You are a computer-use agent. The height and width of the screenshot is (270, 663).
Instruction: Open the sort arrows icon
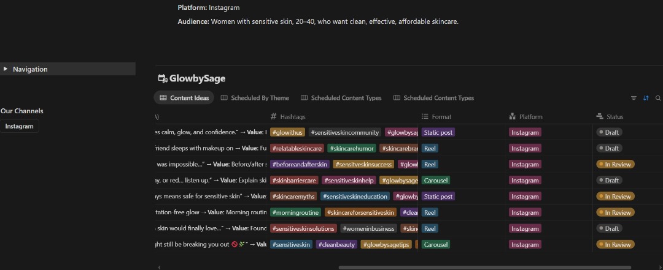[x=646, y=98]
